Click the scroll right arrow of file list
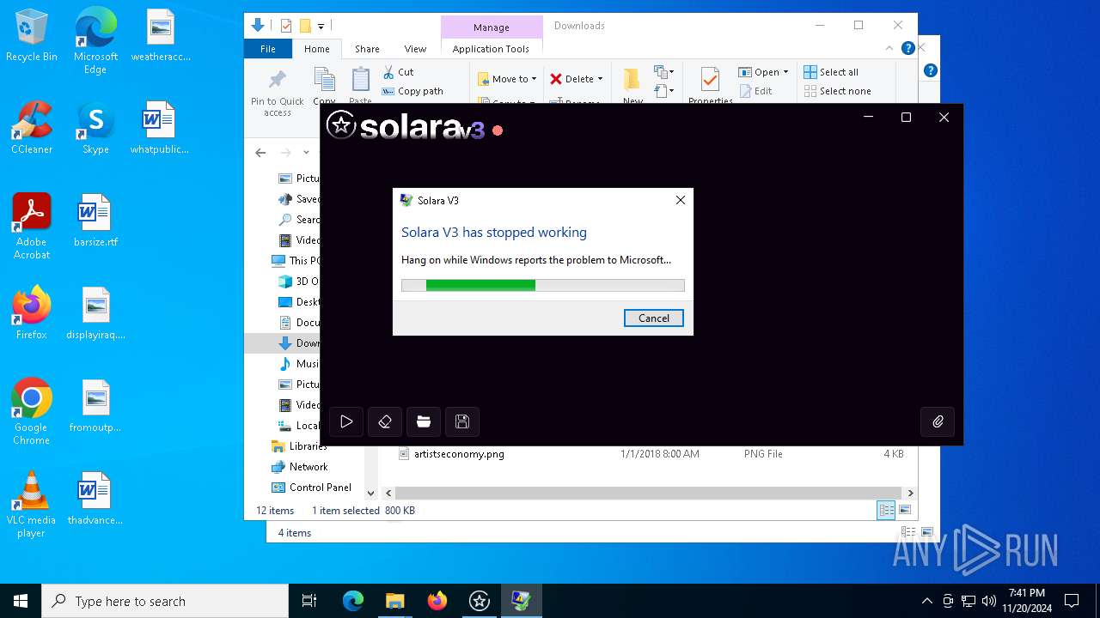This screenshot has width=1100, height=618. [910, 494]
